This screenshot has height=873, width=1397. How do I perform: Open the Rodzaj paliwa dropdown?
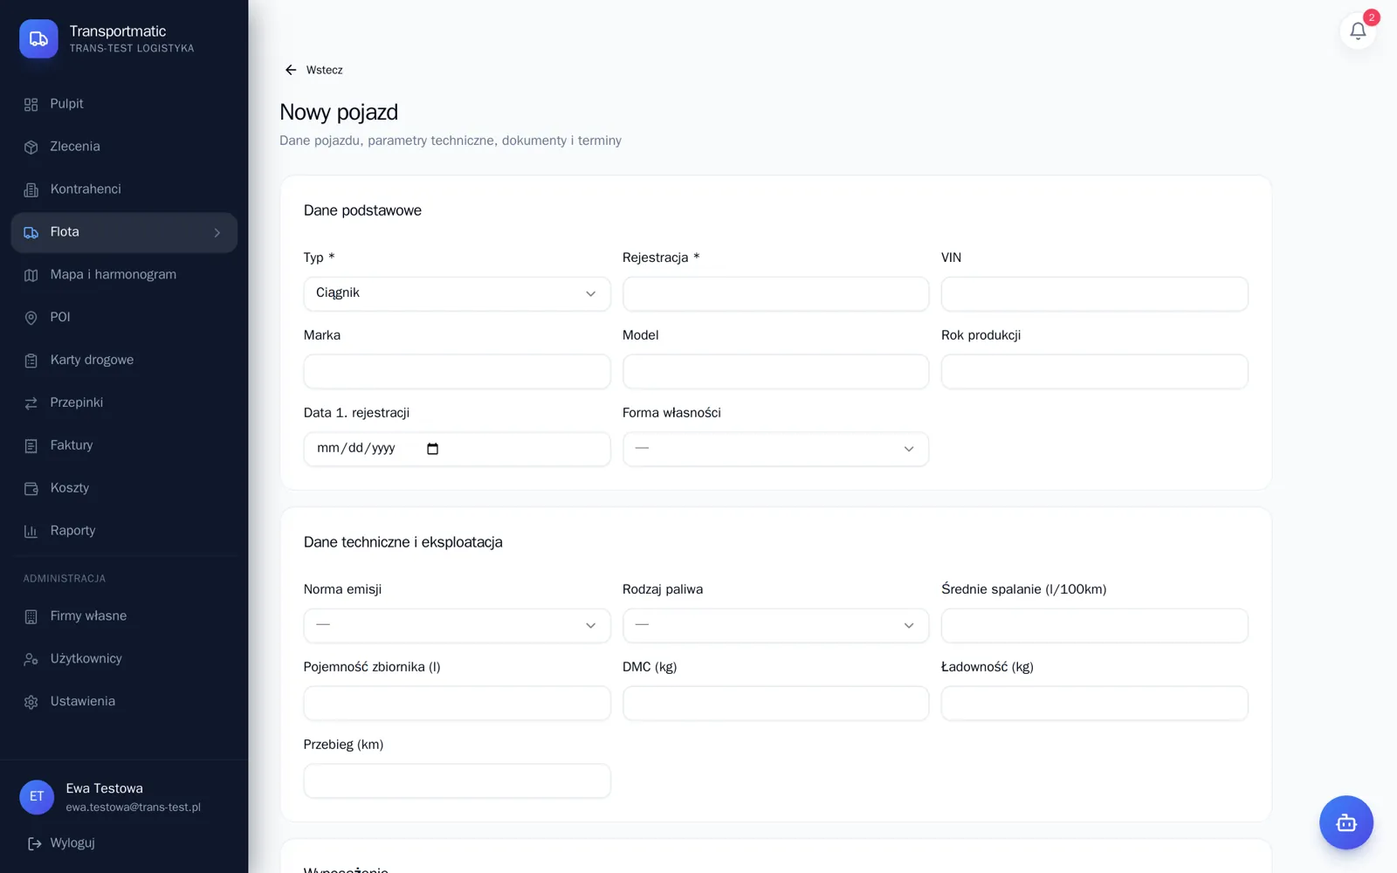pyautogui.click(x=775, y=625)
